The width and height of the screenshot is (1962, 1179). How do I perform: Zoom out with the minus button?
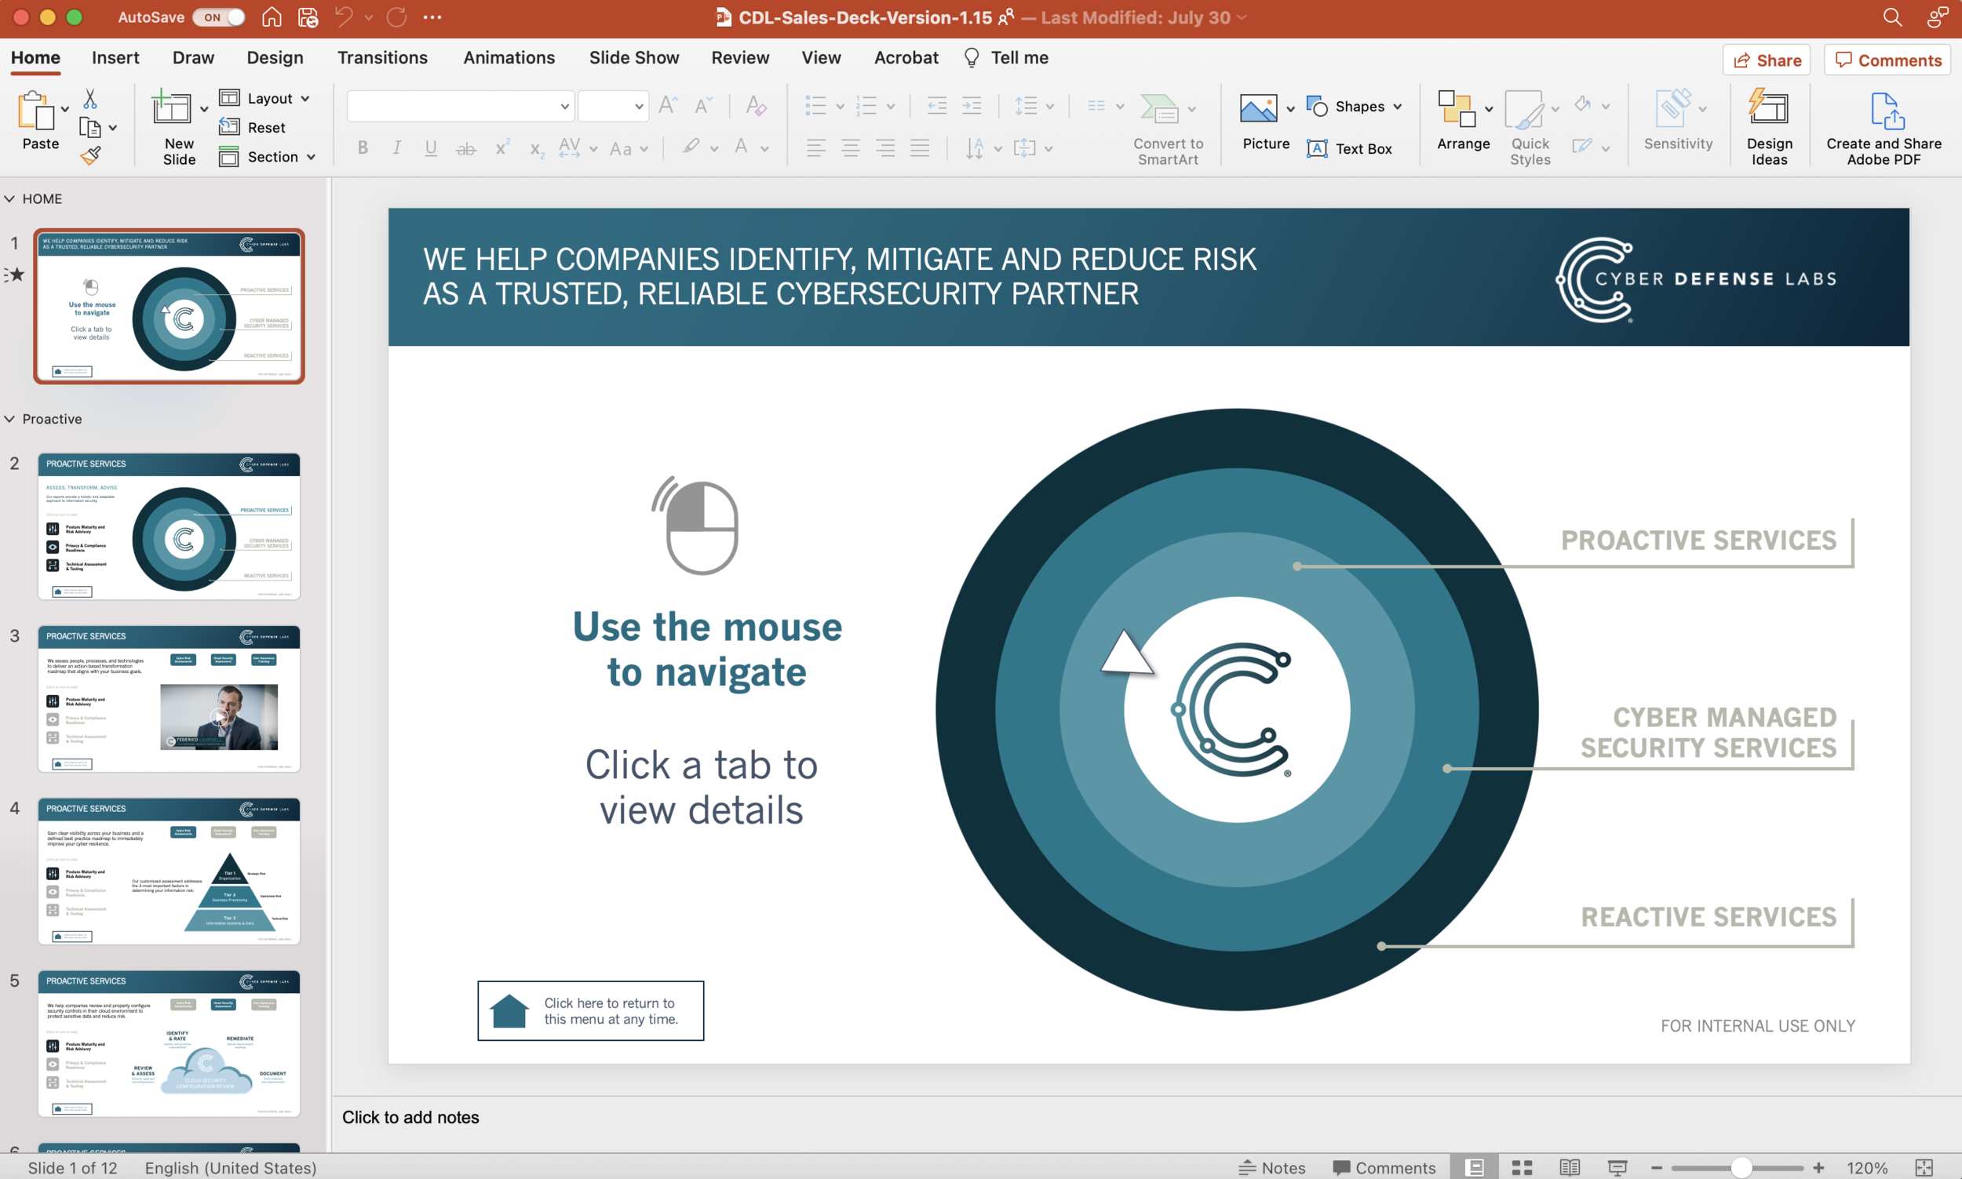[1656, 1167]
